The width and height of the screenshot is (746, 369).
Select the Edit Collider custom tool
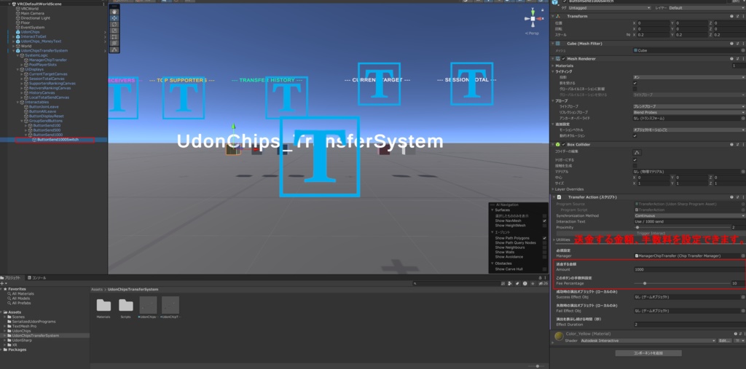coord(114,49)
